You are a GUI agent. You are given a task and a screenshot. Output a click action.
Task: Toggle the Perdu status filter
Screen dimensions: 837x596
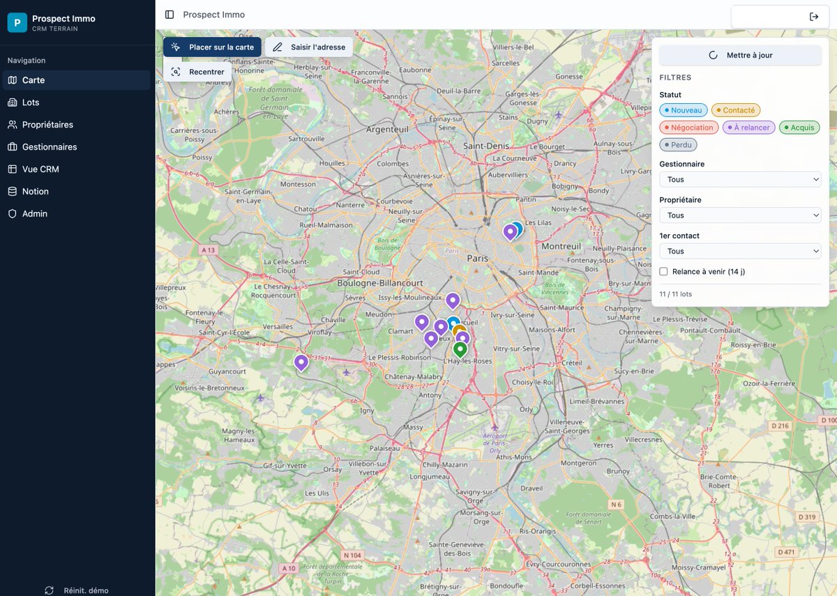pos(678,145)
